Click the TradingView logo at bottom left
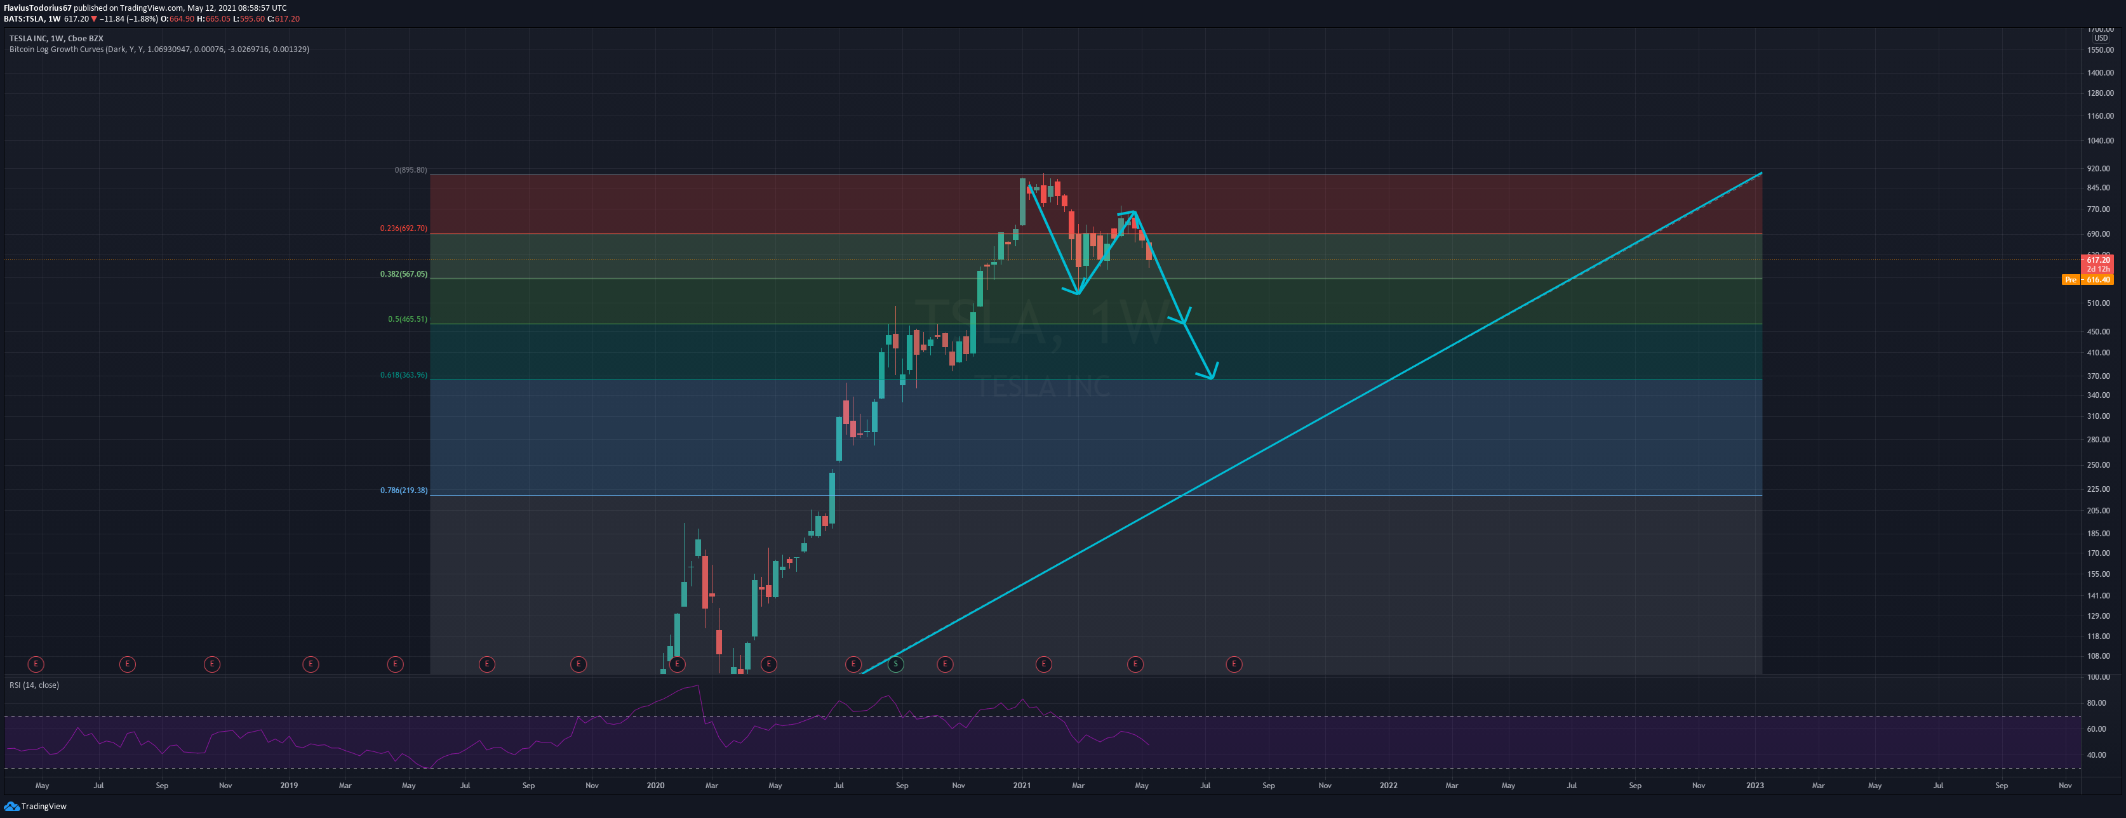Viewport: 2126px width, 818px height. (36, 807)
